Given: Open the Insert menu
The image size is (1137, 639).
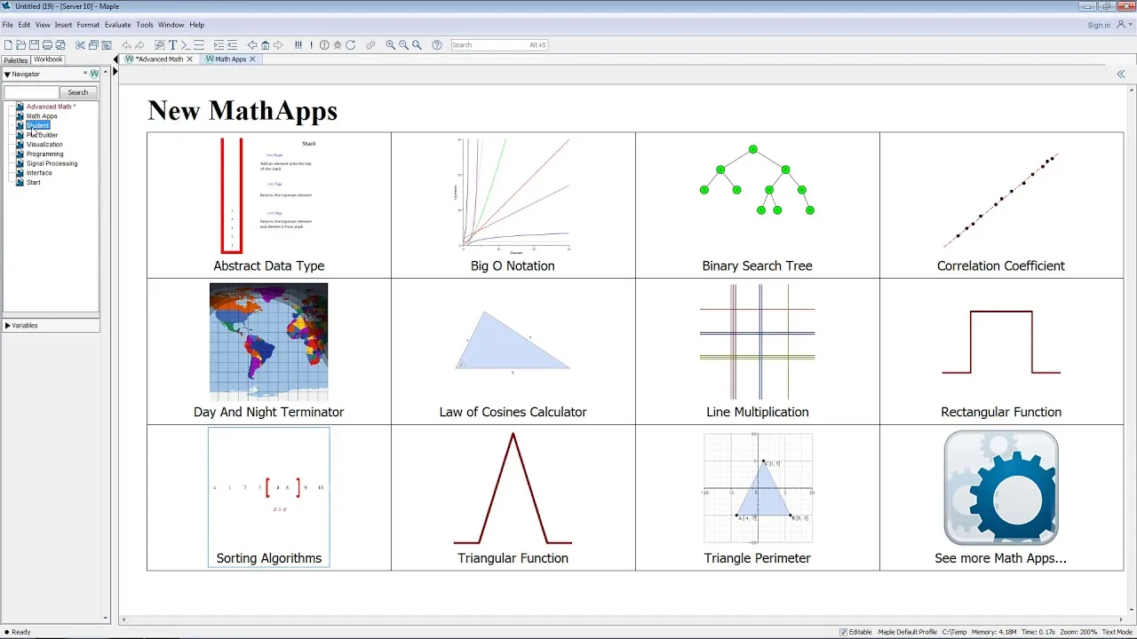Looking at the screenshot, I should [x=63, y=25].
